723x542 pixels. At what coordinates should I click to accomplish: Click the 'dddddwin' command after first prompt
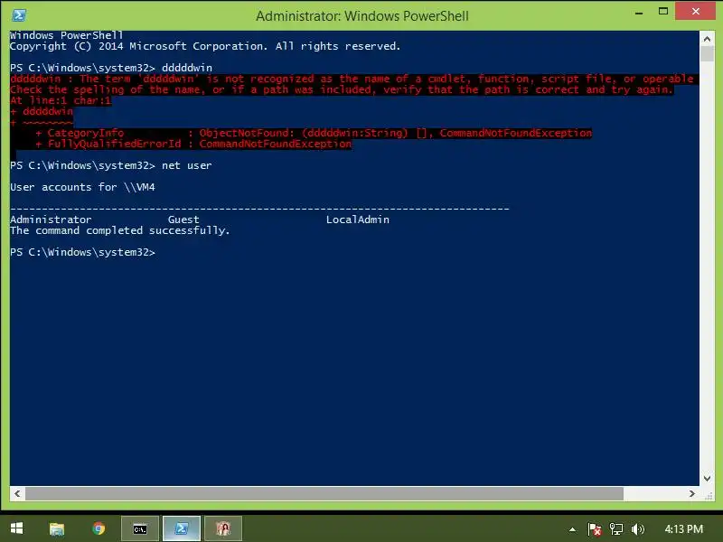(x=187, y=68)
